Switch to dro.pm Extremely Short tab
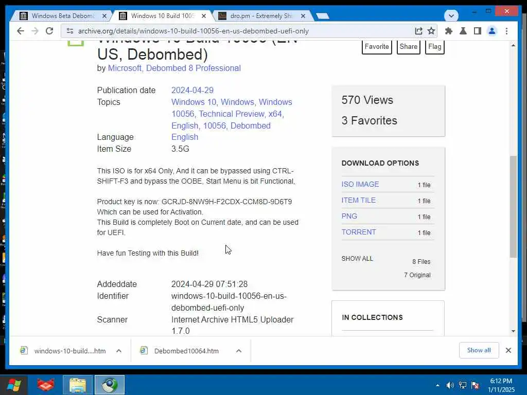 (261, 16)
